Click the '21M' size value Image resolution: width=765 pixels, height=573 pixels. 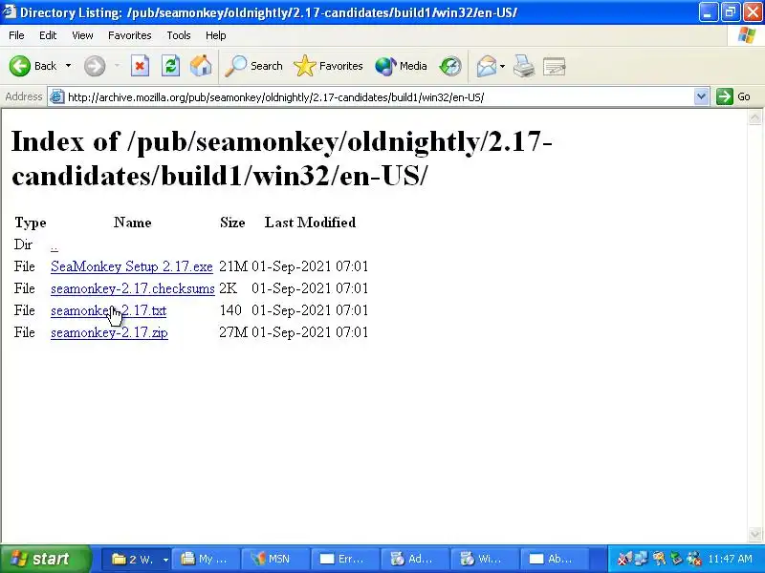tap(233, 266)
